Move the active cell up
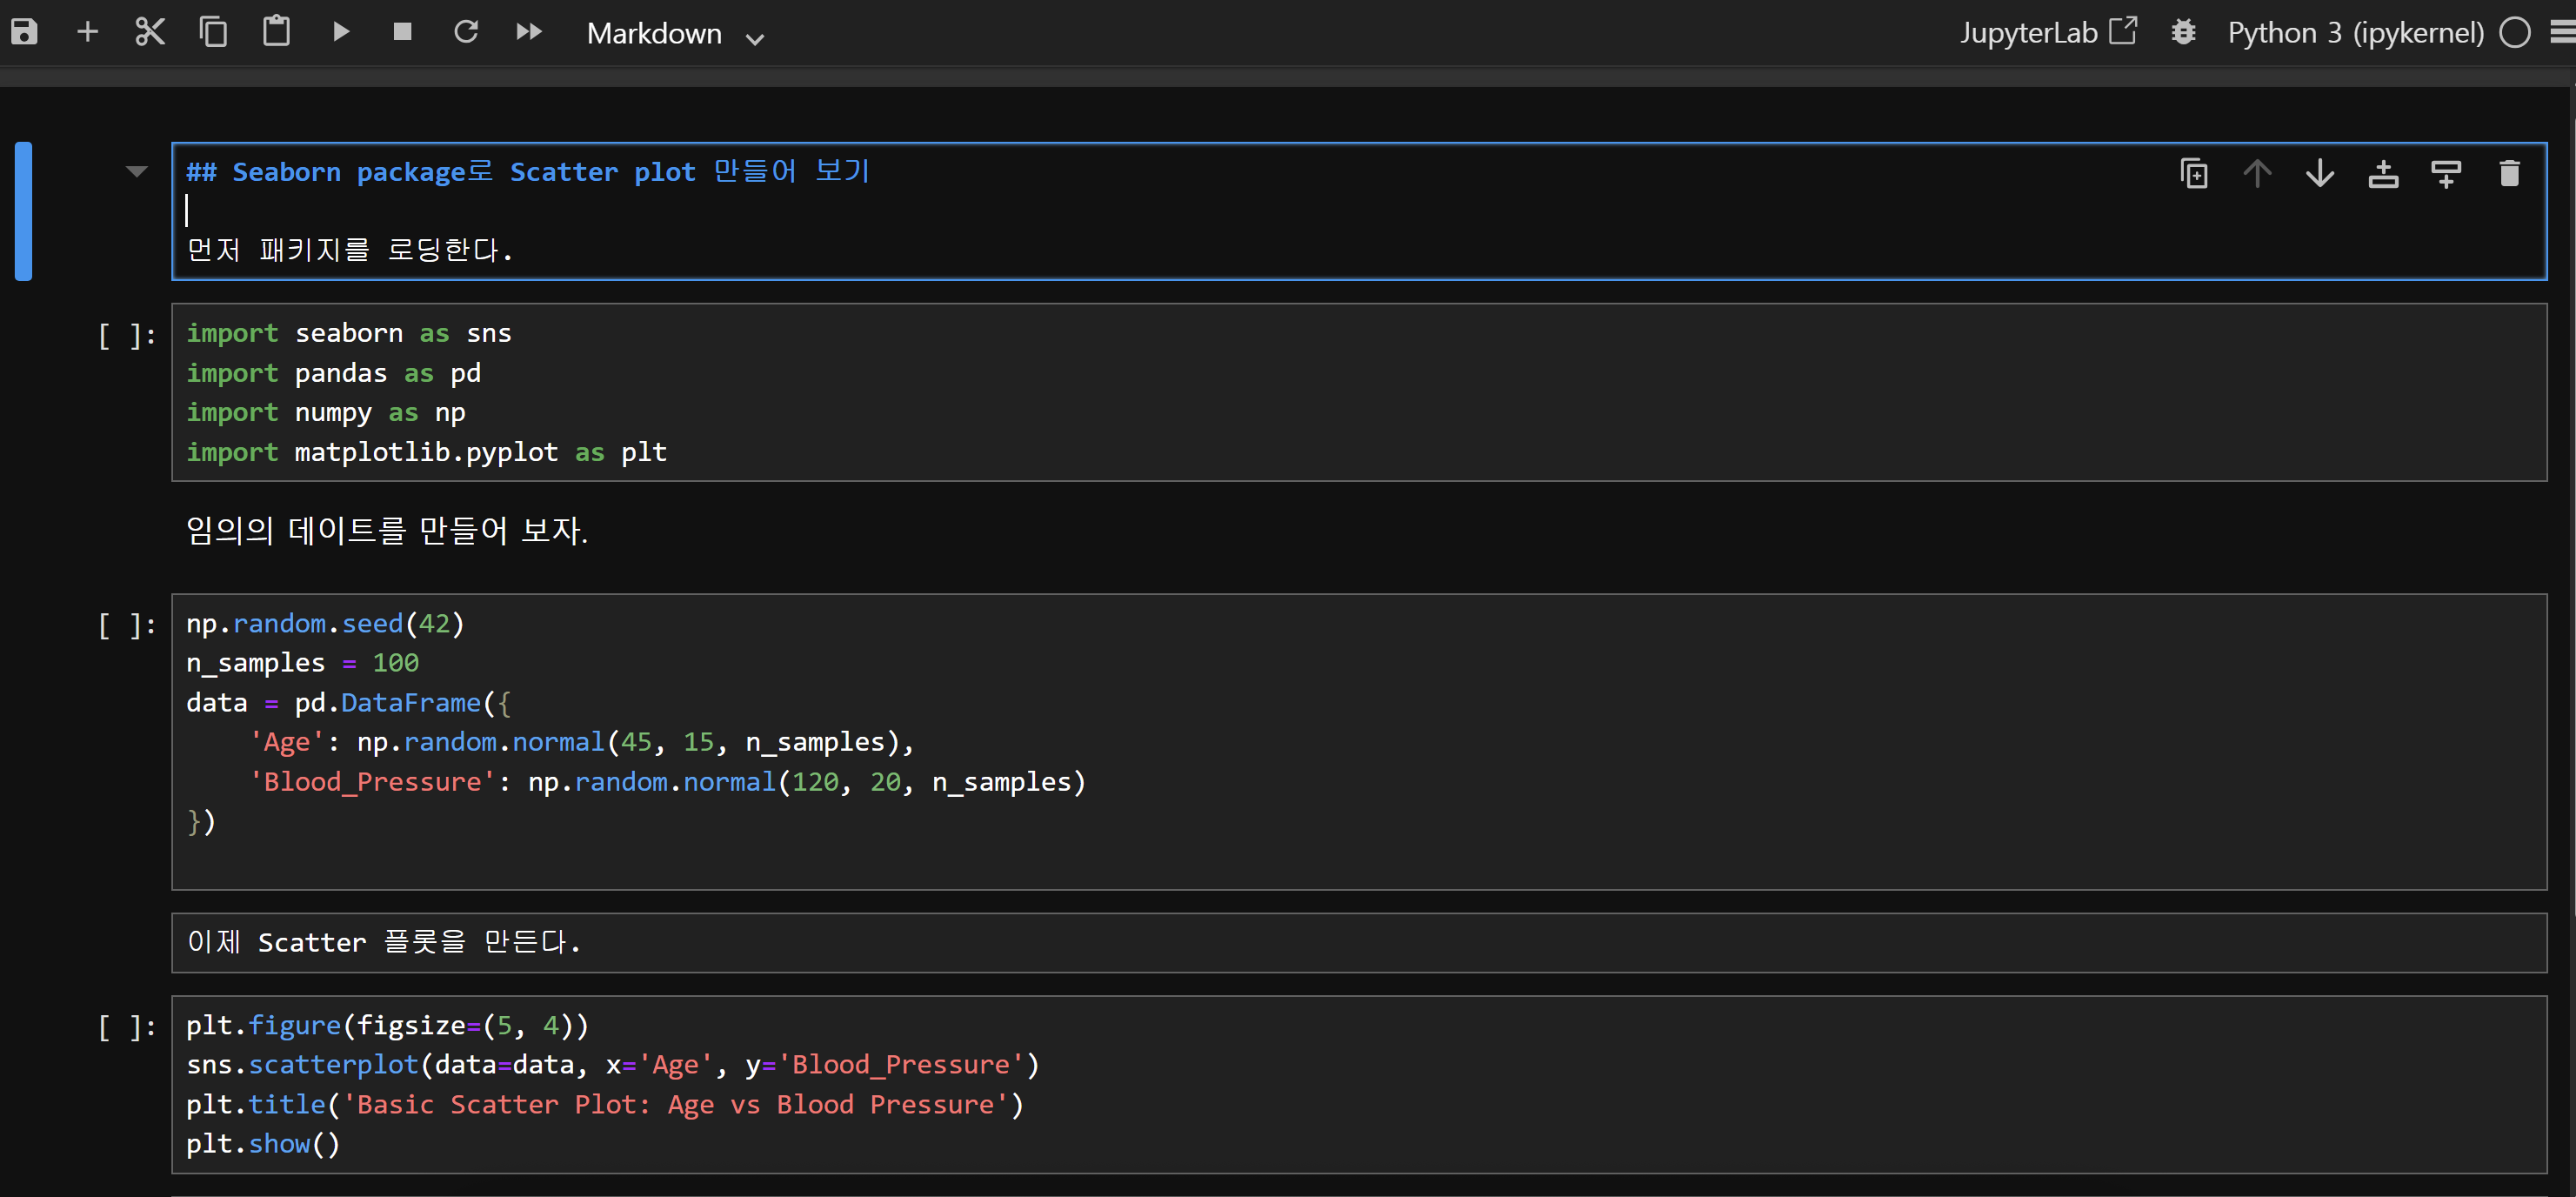The width and height of the screenshot is (2576, 1197). pyautogui.click(x=2257, y=174)
